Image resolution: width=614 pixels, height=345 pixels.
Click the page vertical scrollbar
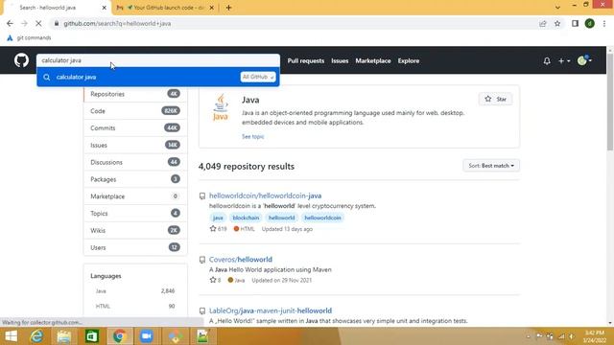point(610,102)
